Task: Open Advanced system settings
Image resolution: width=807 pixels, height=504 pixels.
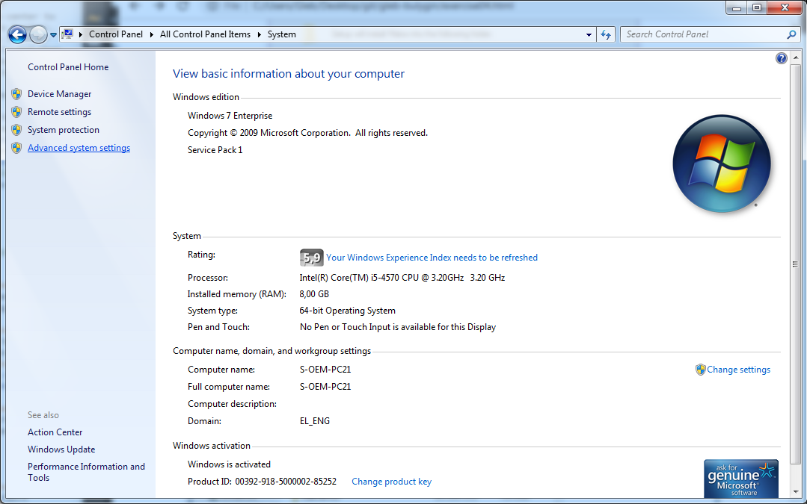Action: point(79,148)
